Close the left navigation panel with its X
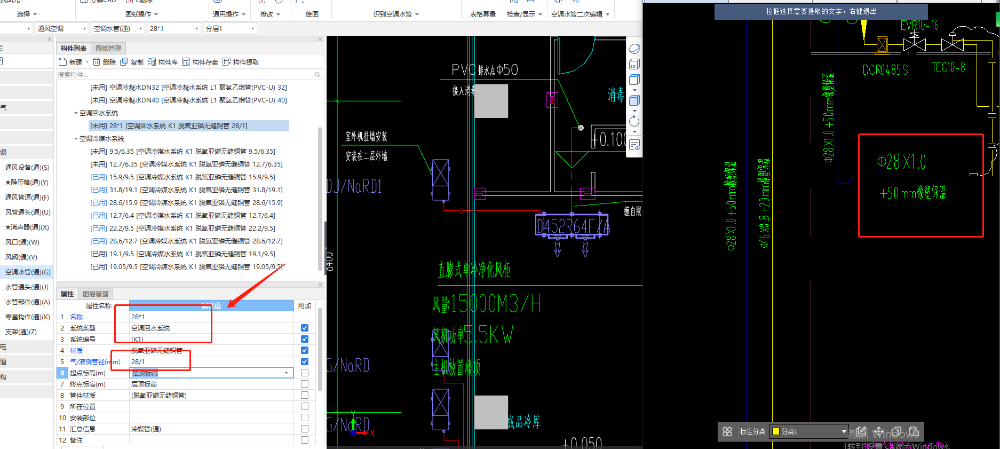 coord(50,39)
